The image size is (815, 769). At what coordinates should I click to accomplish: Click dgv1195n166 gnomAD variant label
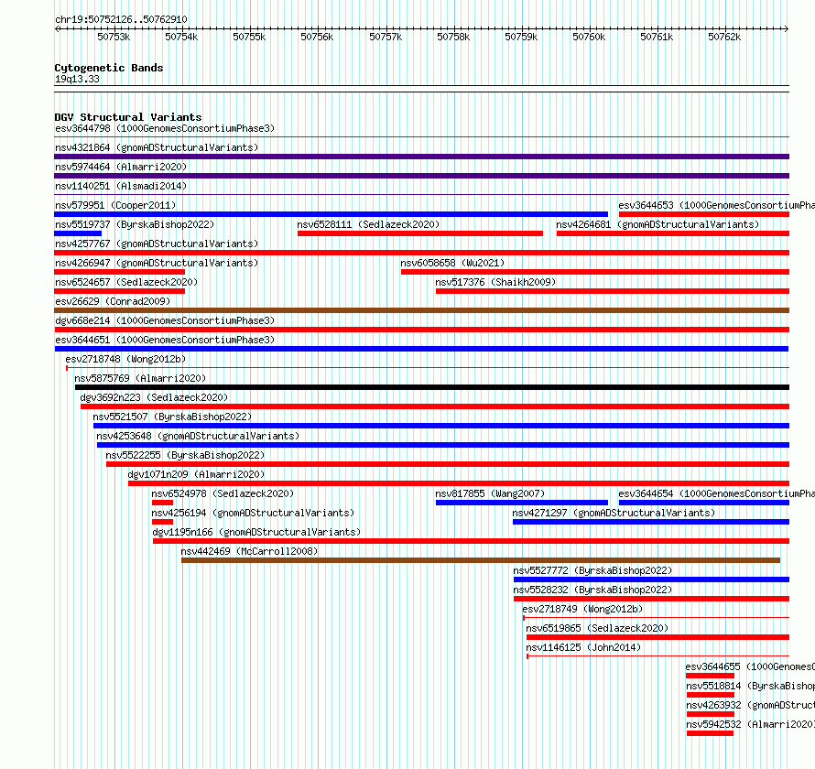(256, 532)
